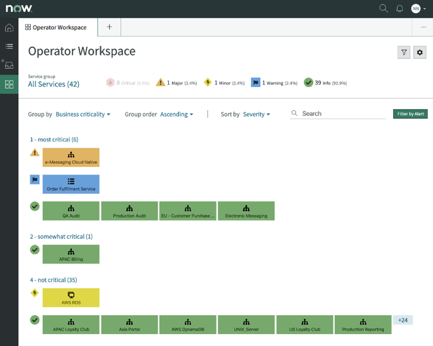Filter by 1 Warning severity
Screen dimensions: 433x346
pyautogui.click(x=274, y=83)
